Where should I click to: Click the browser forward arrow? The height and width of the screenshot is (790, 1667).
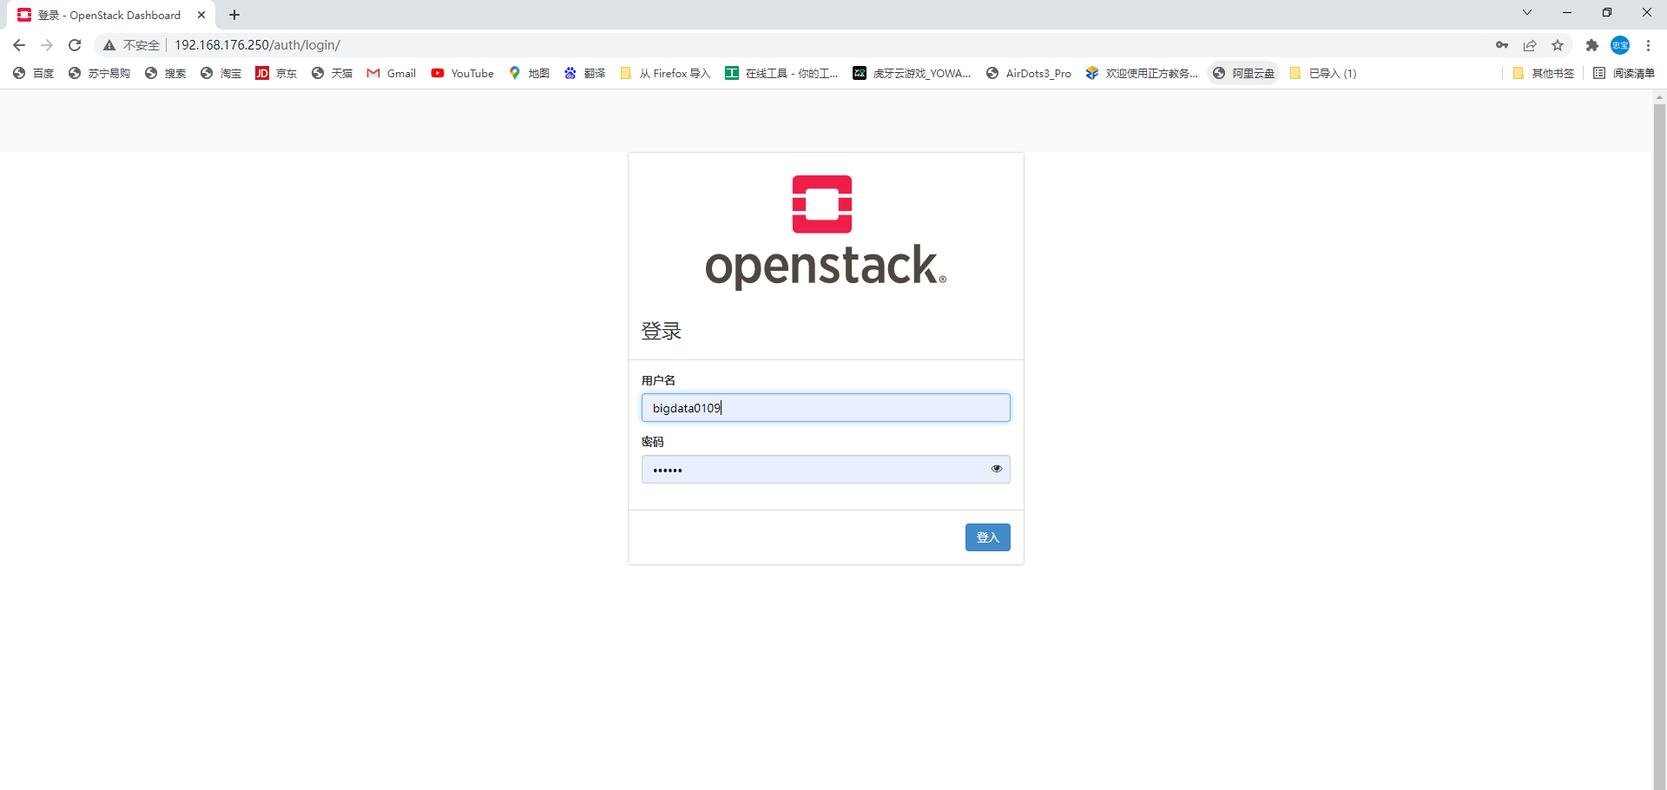click(x=47, y=45)
